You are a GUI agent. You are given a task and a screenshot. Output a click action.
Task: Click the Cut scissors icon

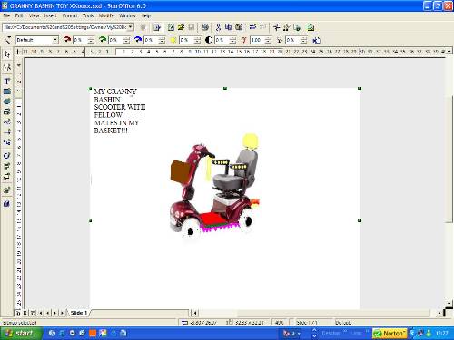pos(218,27)
